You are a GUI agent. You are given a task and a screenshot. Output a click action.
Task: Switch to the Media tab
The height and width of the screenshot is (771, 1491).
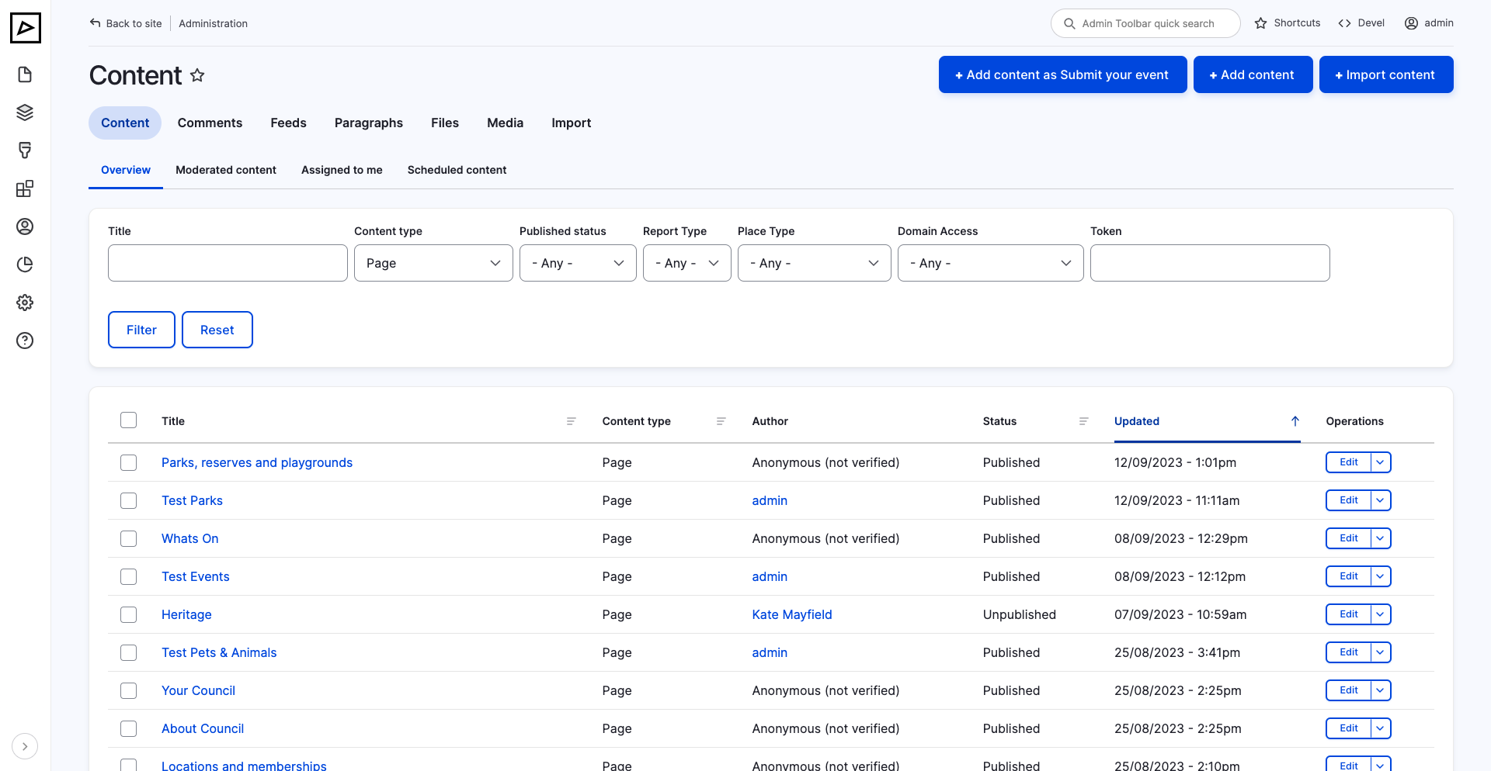coord(505,123)
